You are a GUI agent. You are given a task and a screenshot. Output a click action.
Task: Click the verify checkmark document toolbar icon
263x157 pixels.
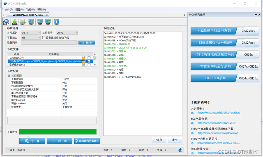coord(23,22)
